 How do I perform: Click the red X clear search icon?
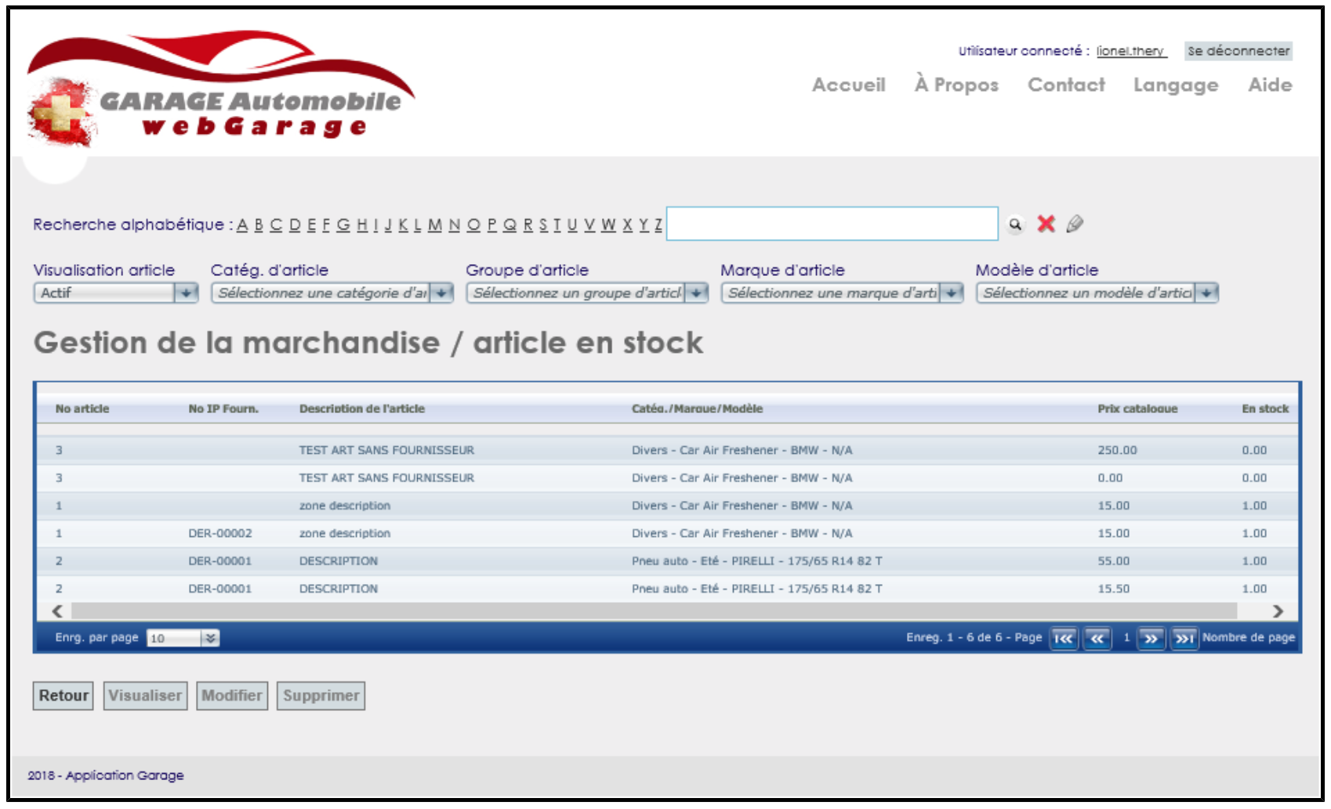click(1046, 224)
